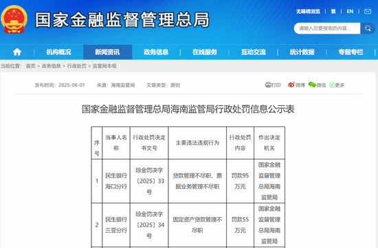The image size is (378, 248).
Task: Open the 互动交流 menu item
Action: click(x=254, y=52)
